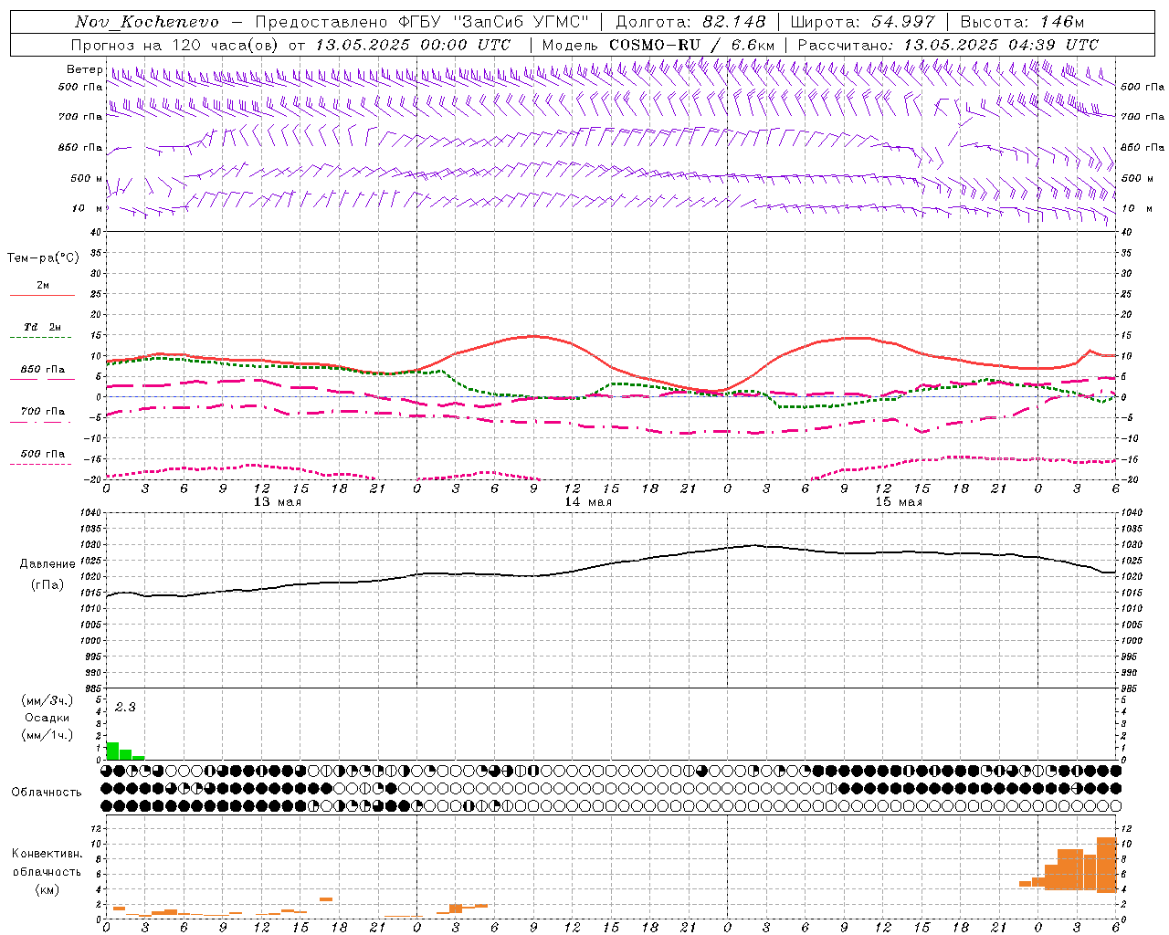Click the solid line sample under 2м legend
This screenshot has width=1169, height=935.
tap(42, 295)
